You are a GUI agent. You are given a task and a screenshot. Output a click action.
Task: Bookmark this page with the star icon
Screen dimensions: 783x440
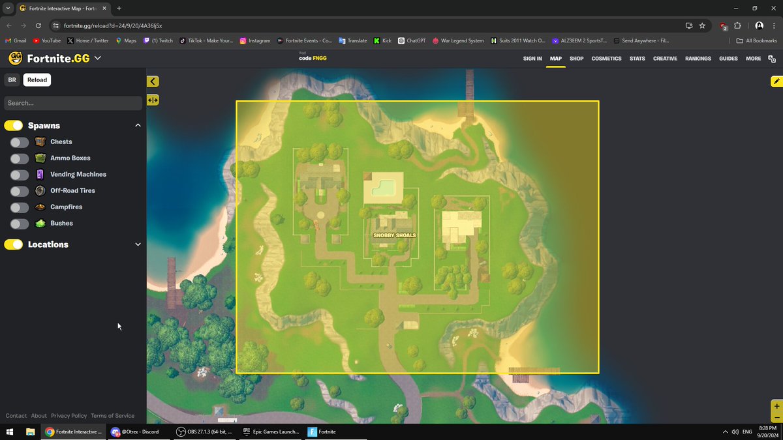coord(702,25)
